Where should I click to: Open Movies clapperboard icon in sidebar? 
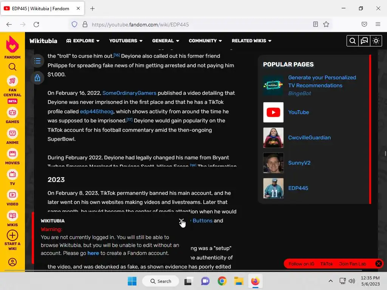[x=12, y=154]
